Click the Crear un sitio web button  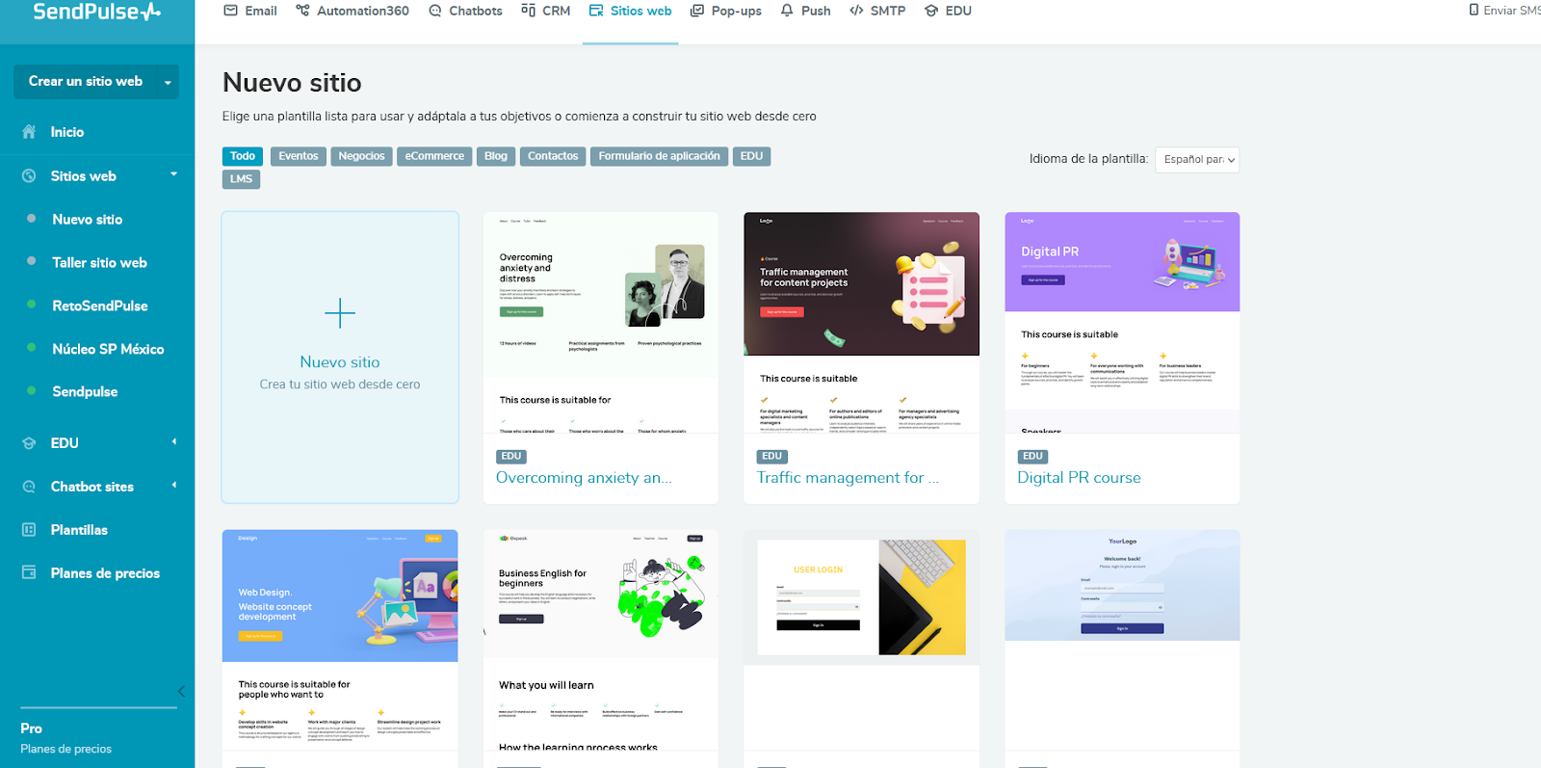(86, 82)
